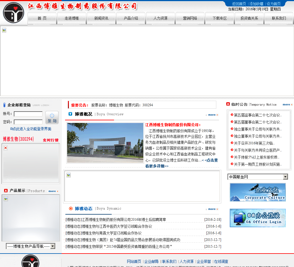Click more link in 产品展示 section

coord(53,191)
